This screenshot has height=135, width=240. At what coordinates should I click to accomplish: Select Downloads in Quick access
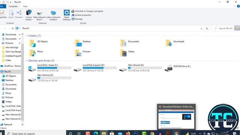(x=11, y=34)
